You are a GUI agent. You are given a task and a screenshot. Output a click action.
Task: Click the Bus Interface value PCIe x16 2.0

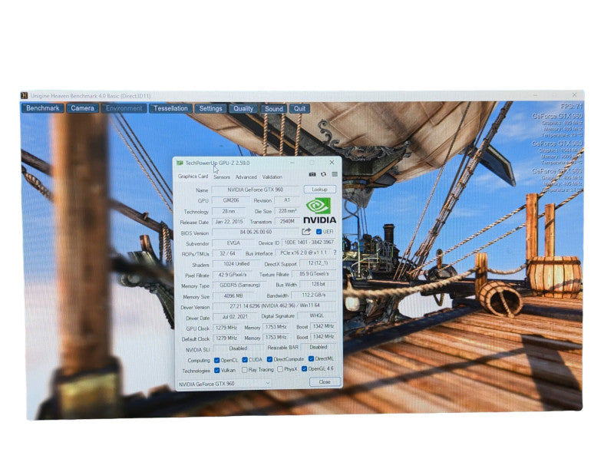coord(303,253)
